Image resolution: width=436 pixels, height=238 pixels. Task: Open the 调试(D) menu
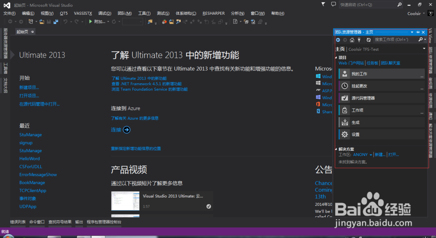click(x=105, y=14)
